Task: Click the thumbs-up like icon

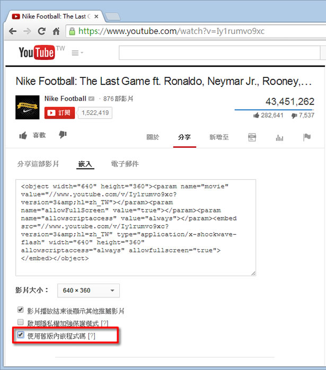Action: tap(23, 136)
